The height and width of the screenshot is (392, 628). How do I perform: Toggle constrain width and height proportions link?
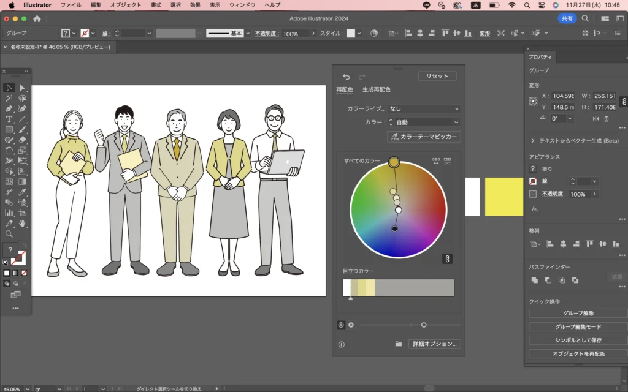pyautogui.click(x=624, y=101)
